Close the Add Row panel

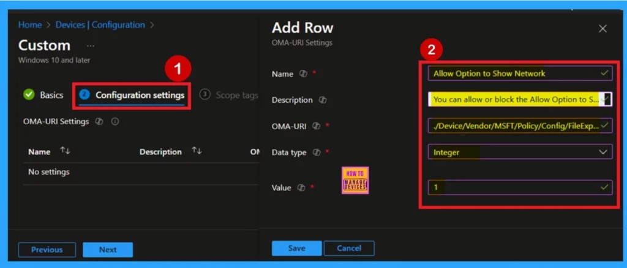(x=603, y=29)
